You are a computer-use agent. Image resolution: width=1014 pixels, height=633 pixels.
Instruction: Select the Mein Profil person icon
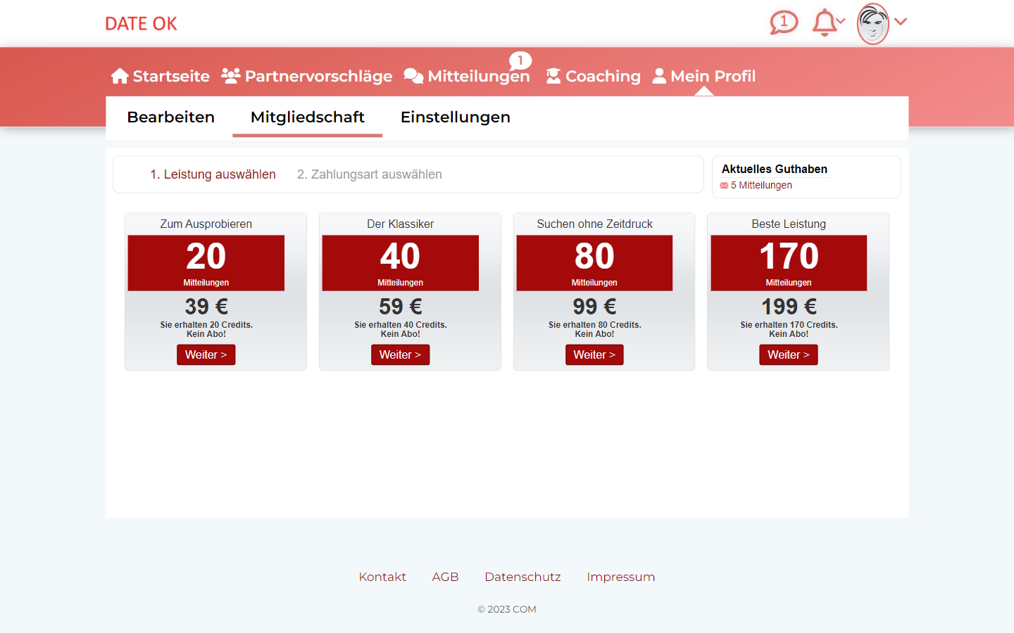[659, 75]
